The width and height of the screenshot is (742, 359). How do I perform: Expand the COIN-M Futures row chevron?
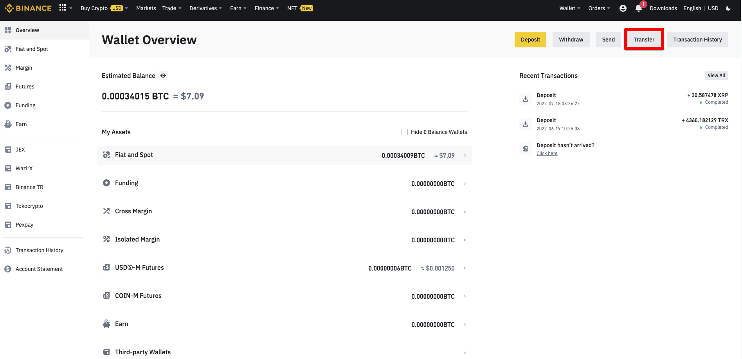[x=465, y=296]
